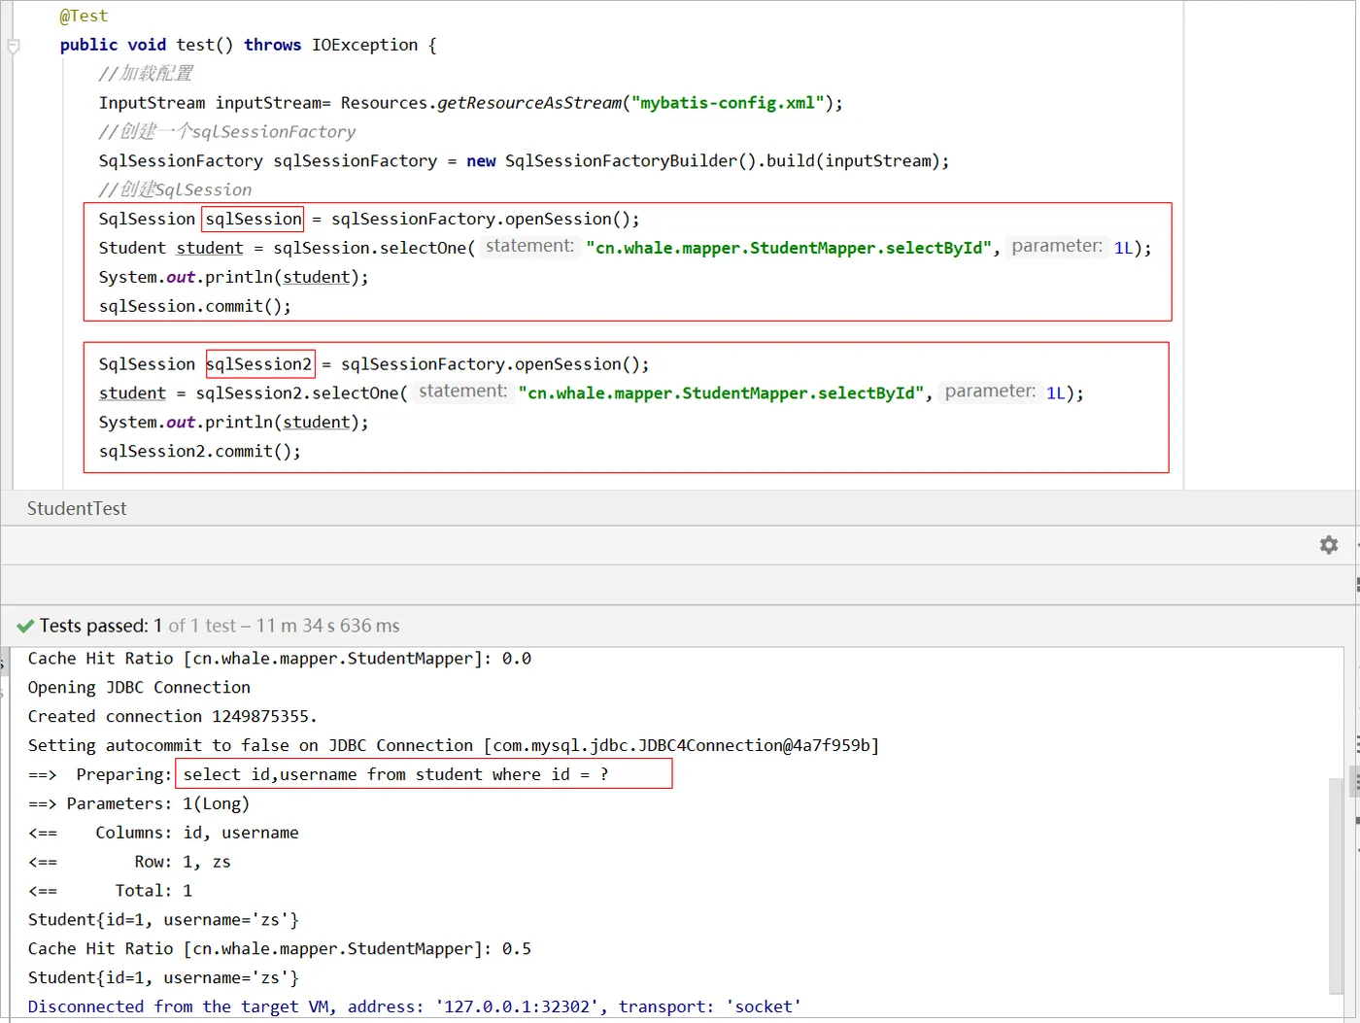Click the '//创建一个sqlSessionFactory' comment

coord(227,132)
